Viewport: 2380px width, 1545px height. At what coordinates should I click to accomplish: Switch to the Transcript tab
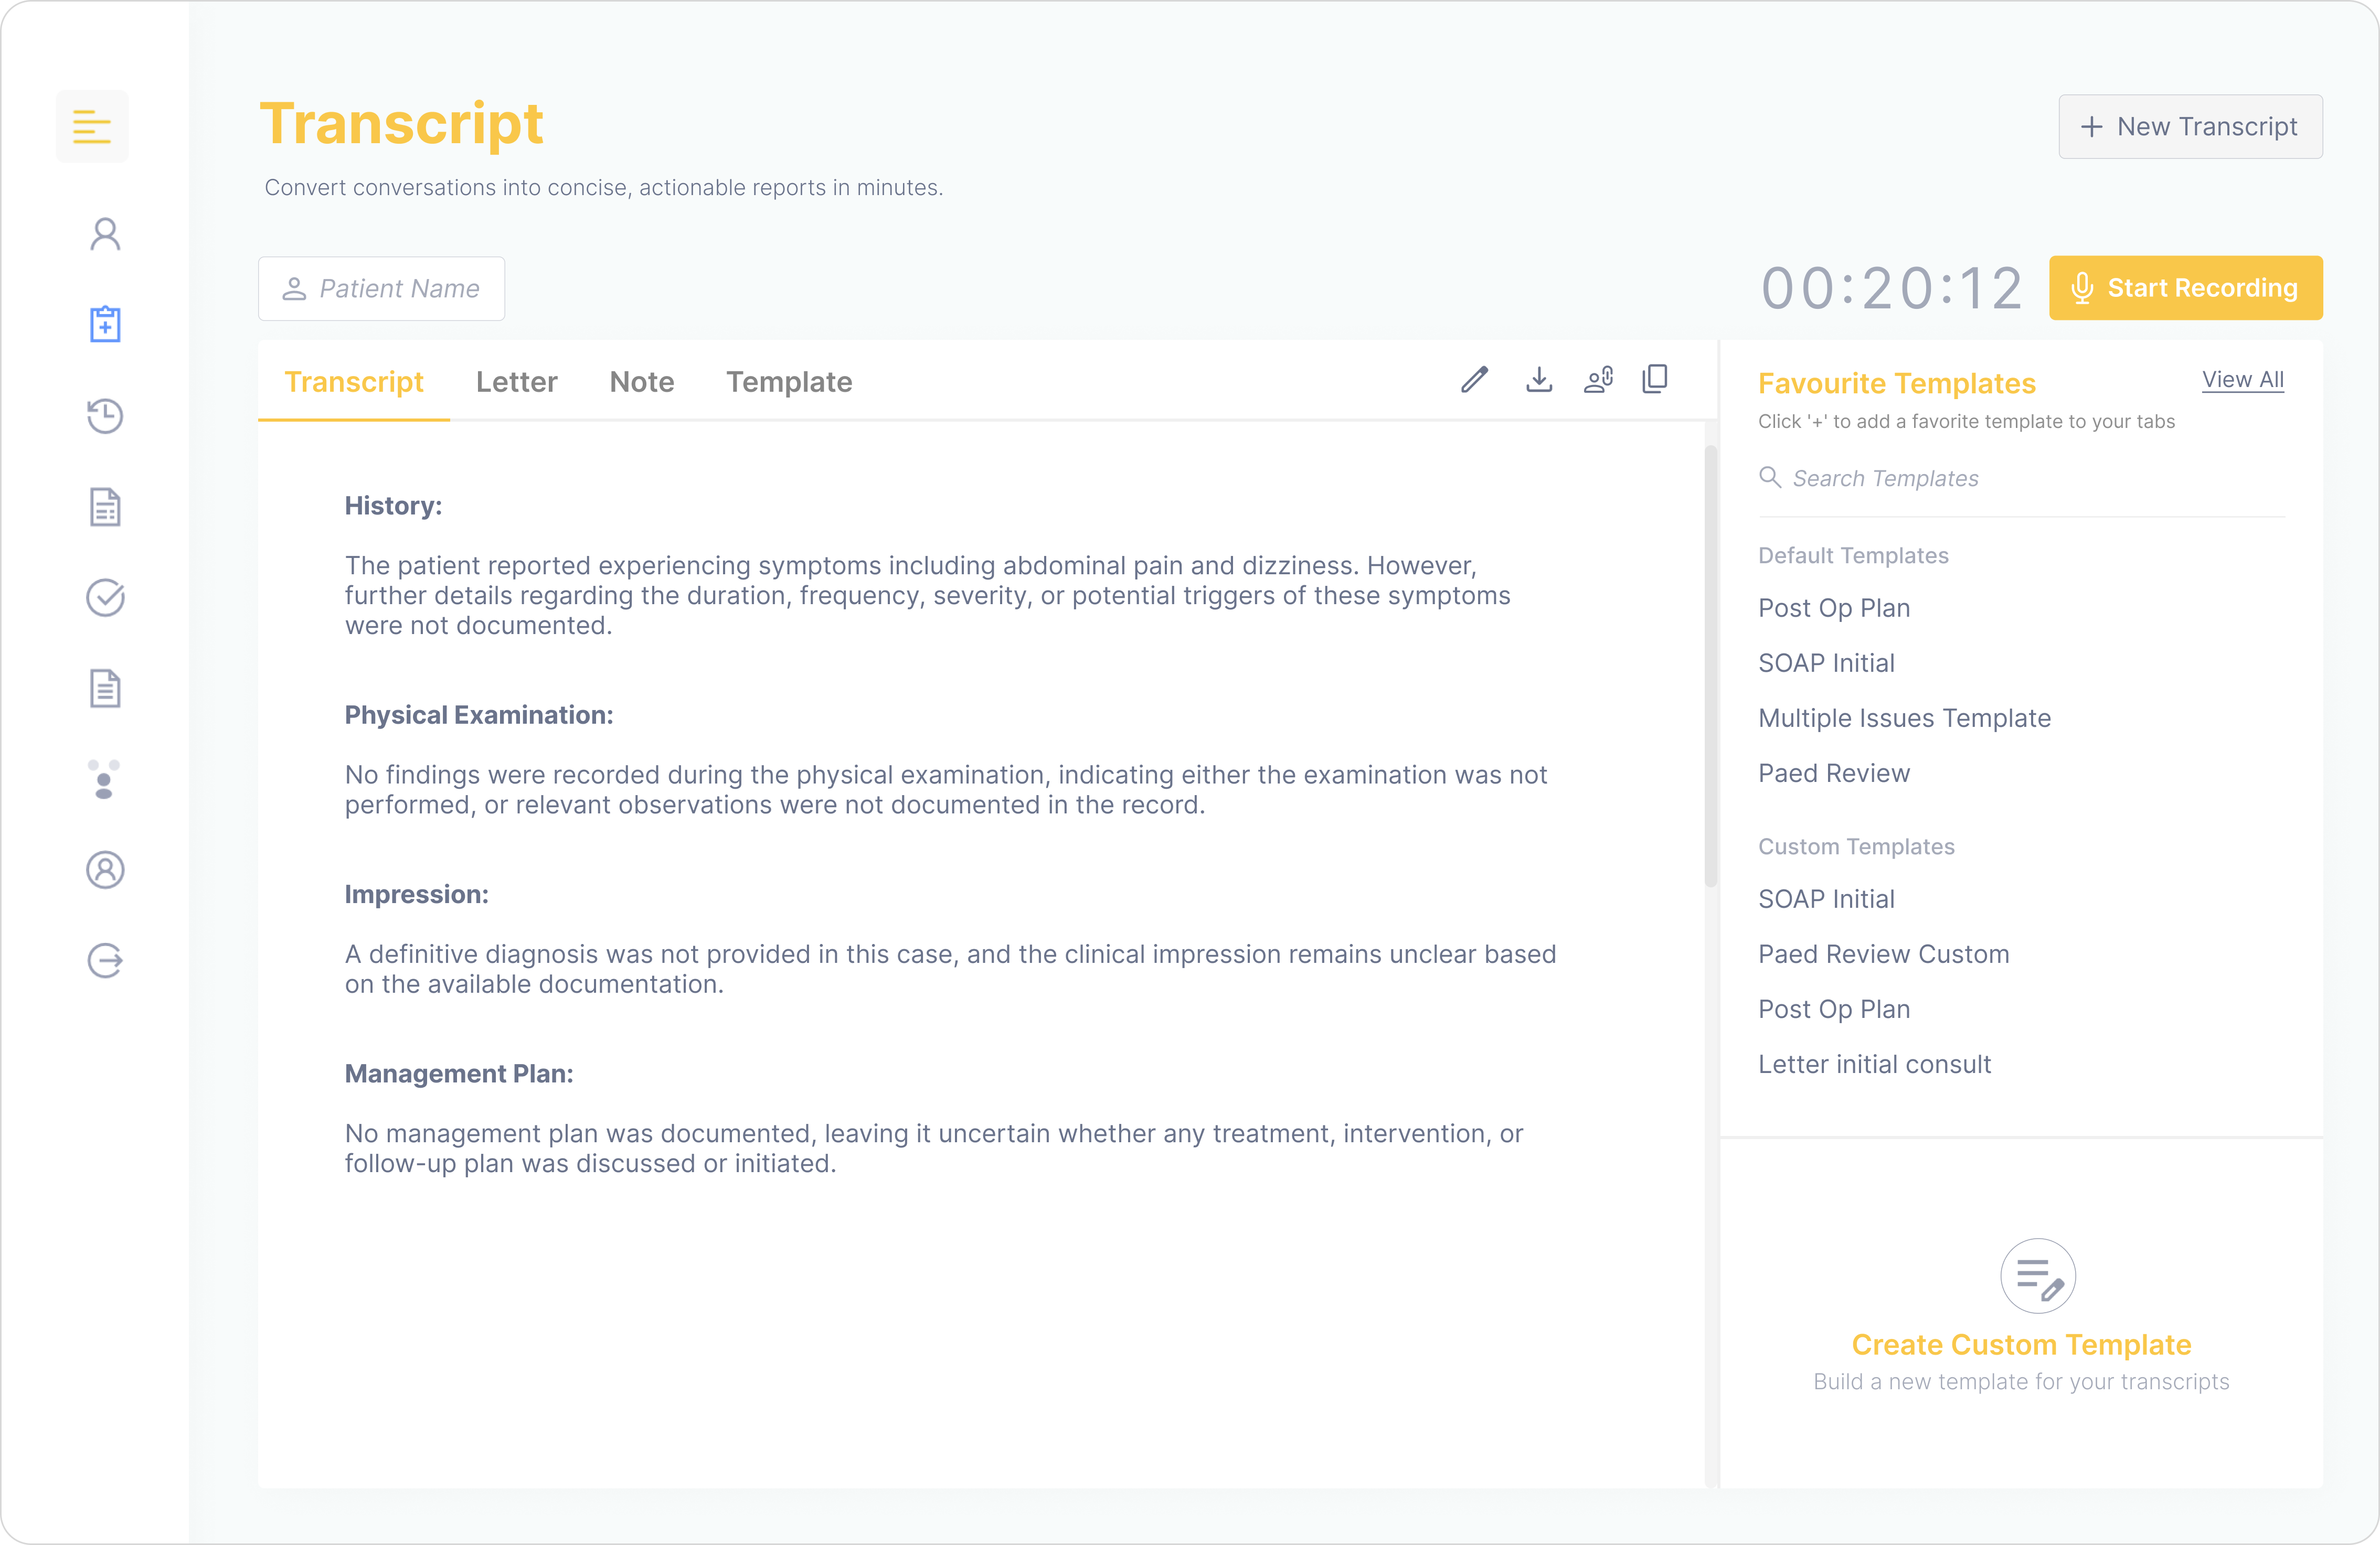(354, 382)
